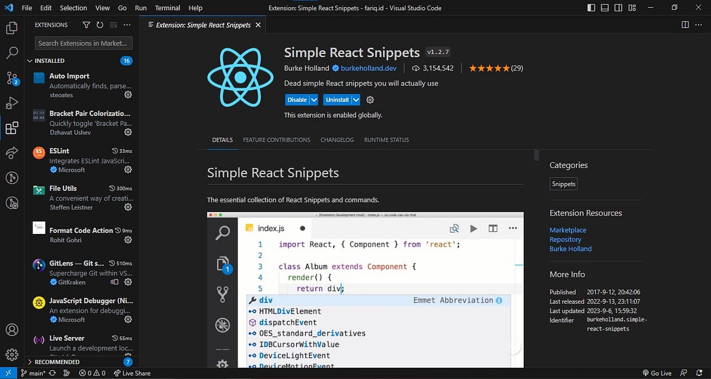Open the settings gear for Auto Import

click(x=127, y=95)
